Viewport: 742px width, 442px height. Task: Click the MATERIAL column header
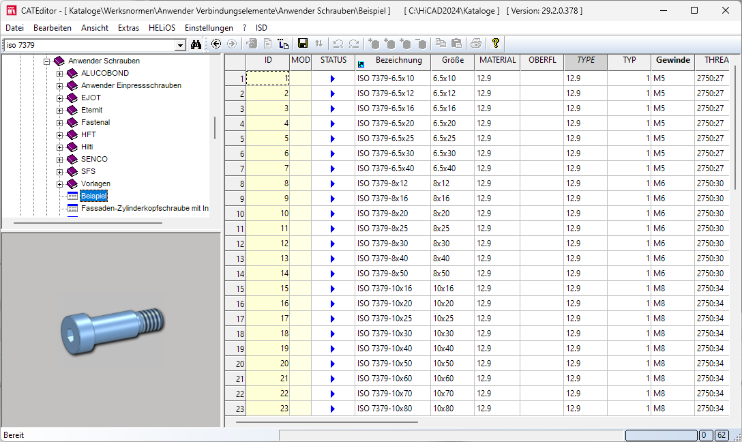pos(497,60)
